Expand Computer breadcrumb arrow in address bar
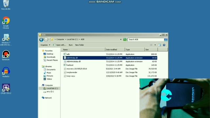Viewport: 210px width, 118px height. pos(66,39)
